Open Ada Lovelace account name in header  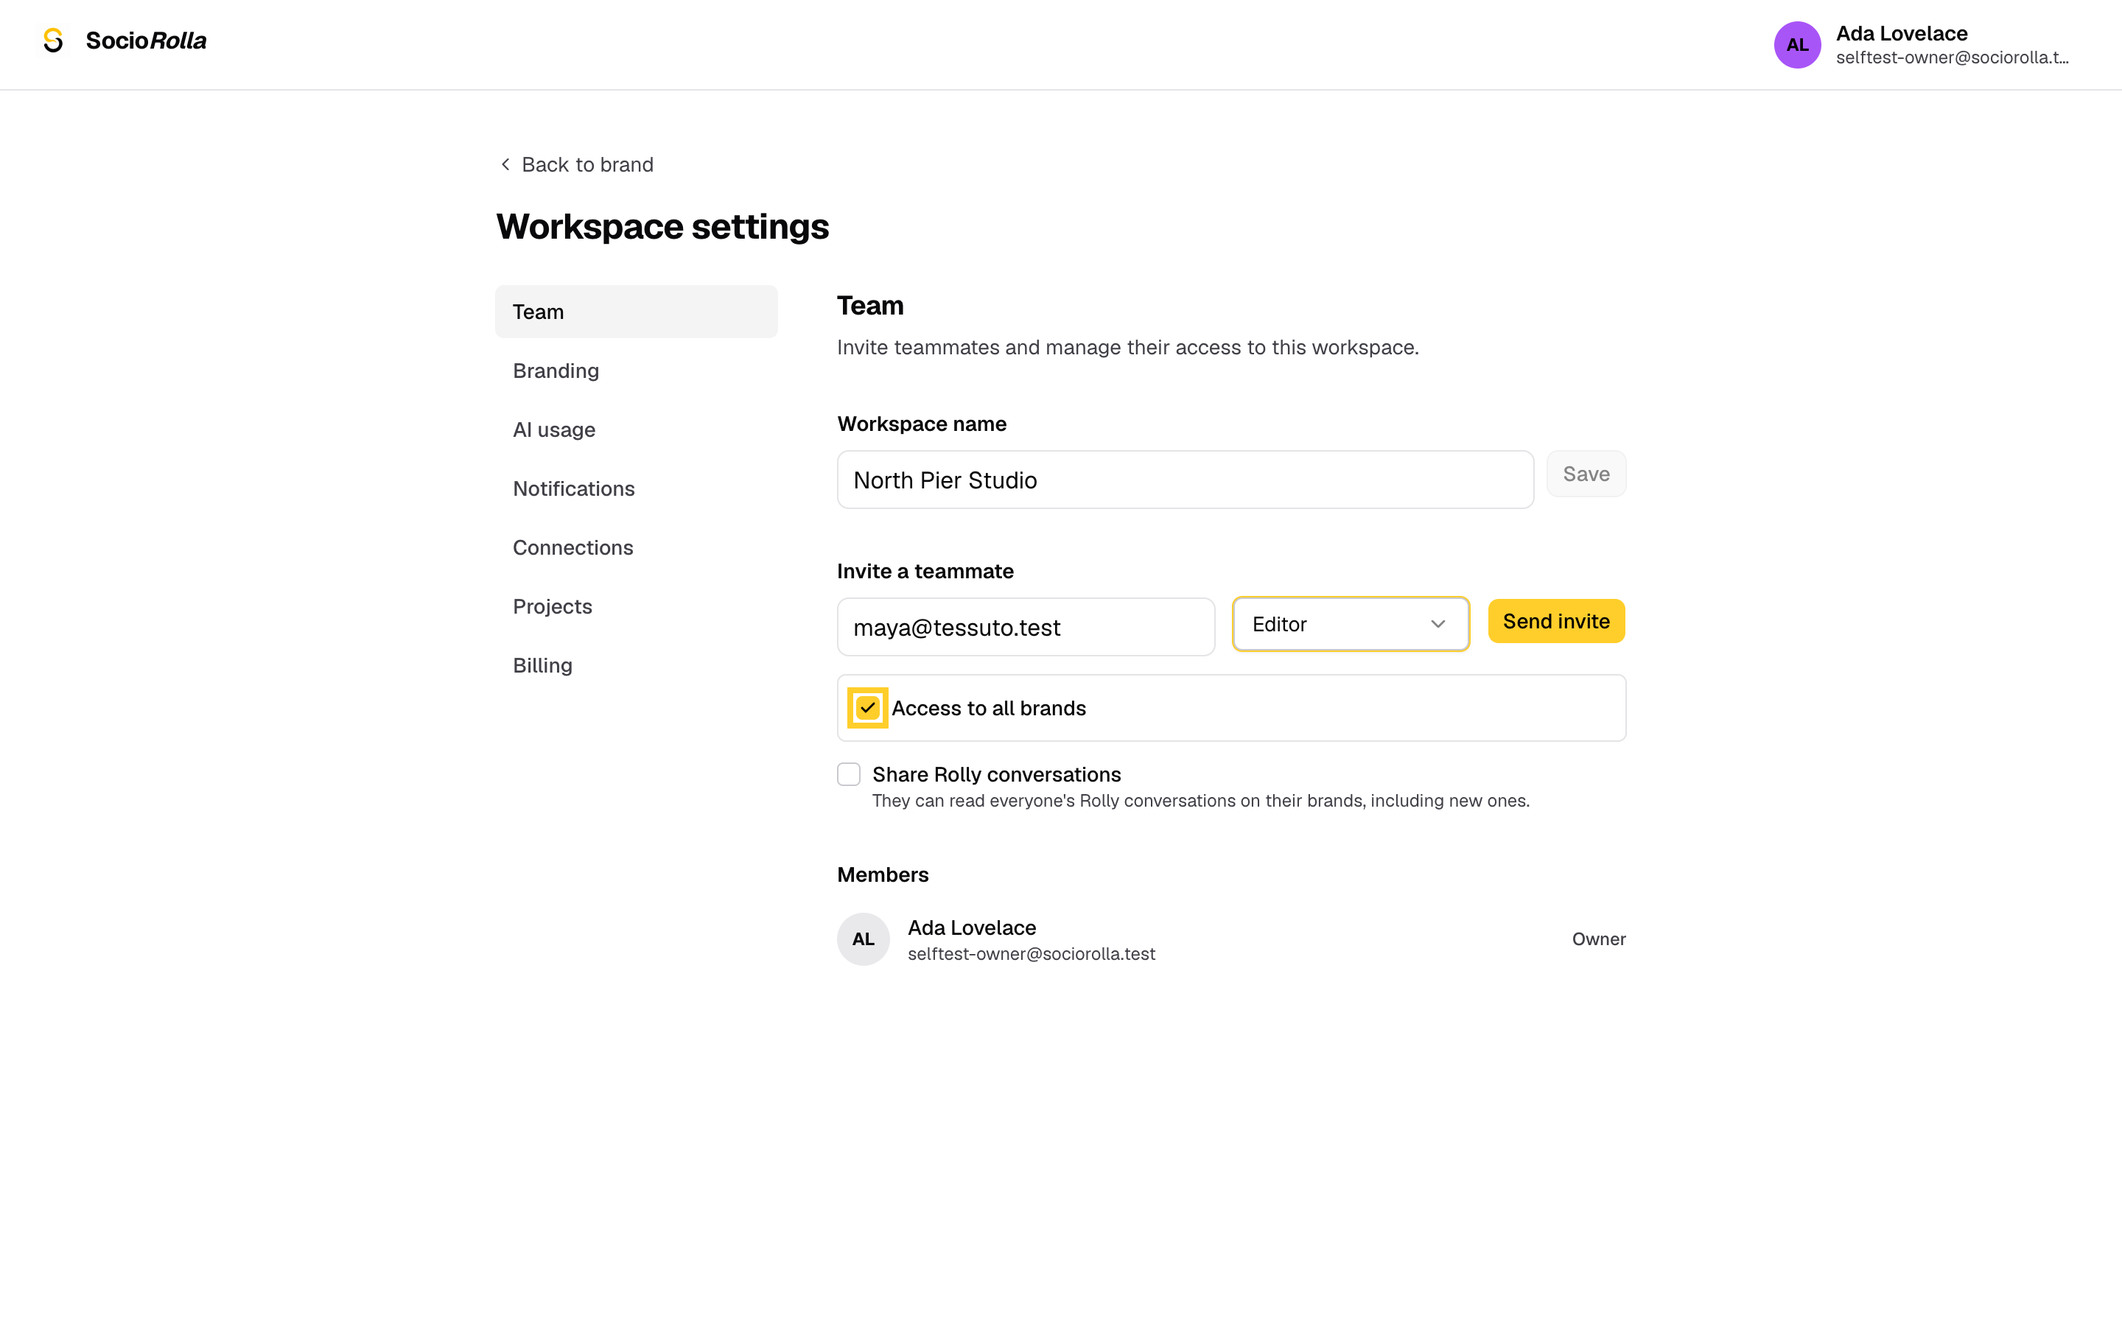1901,33
